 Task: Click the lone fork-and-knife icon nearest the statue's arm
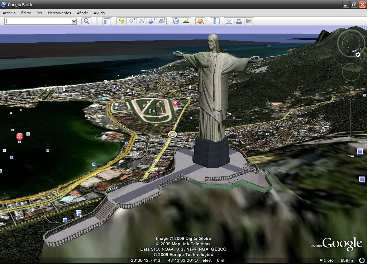[190, 87]
